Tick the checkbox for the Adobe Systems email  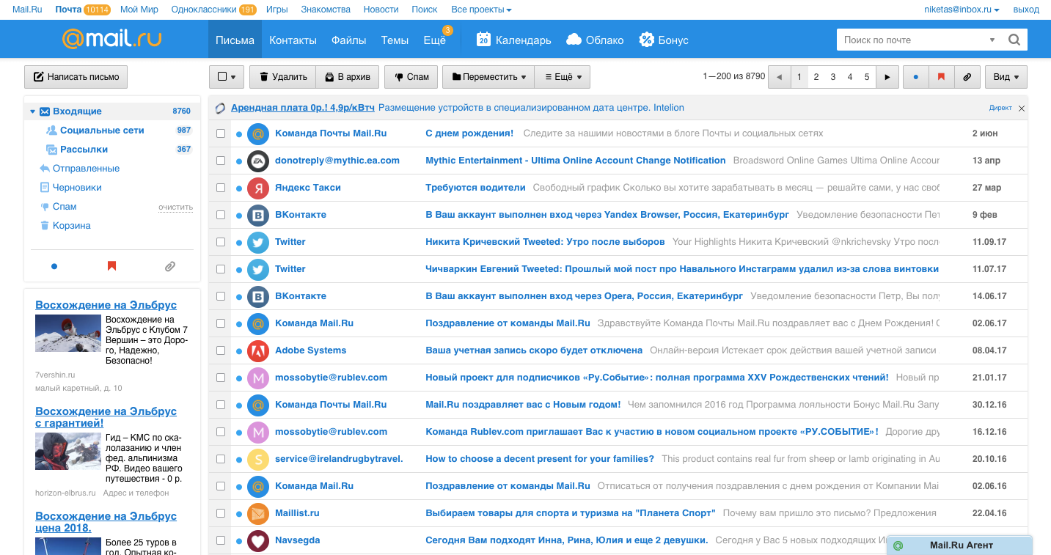pyautogui.click(x=221, y=350)
